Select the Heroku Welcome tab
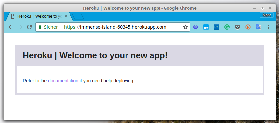This screenshot has height=123, width=279. pos(39,16)
